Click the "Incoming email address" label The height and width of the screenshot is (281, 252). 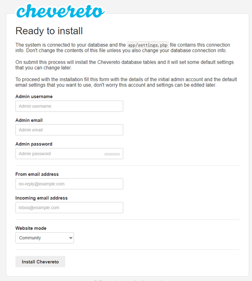pyautogui.click(x=42, y=198)
